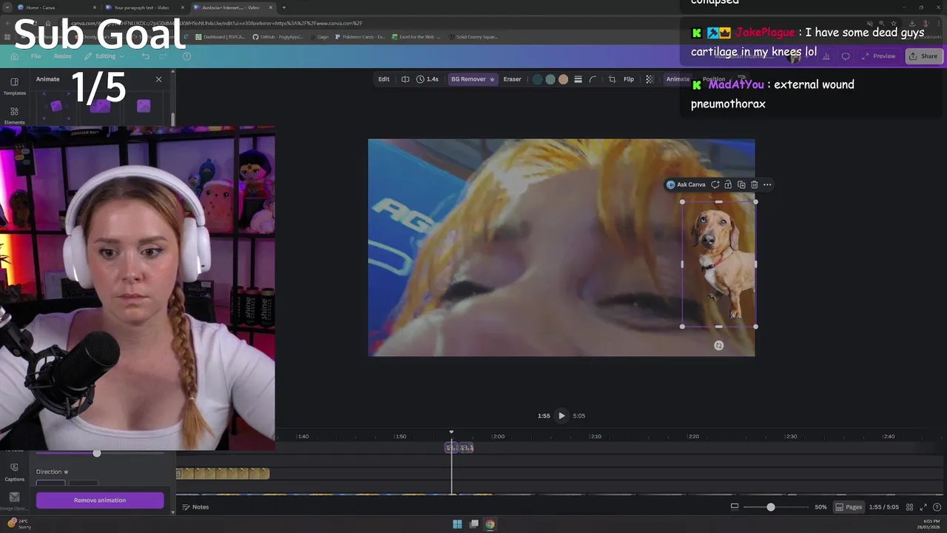947x533 pixels.
Task: Open the GitHub bookmark
Action: 277,36
